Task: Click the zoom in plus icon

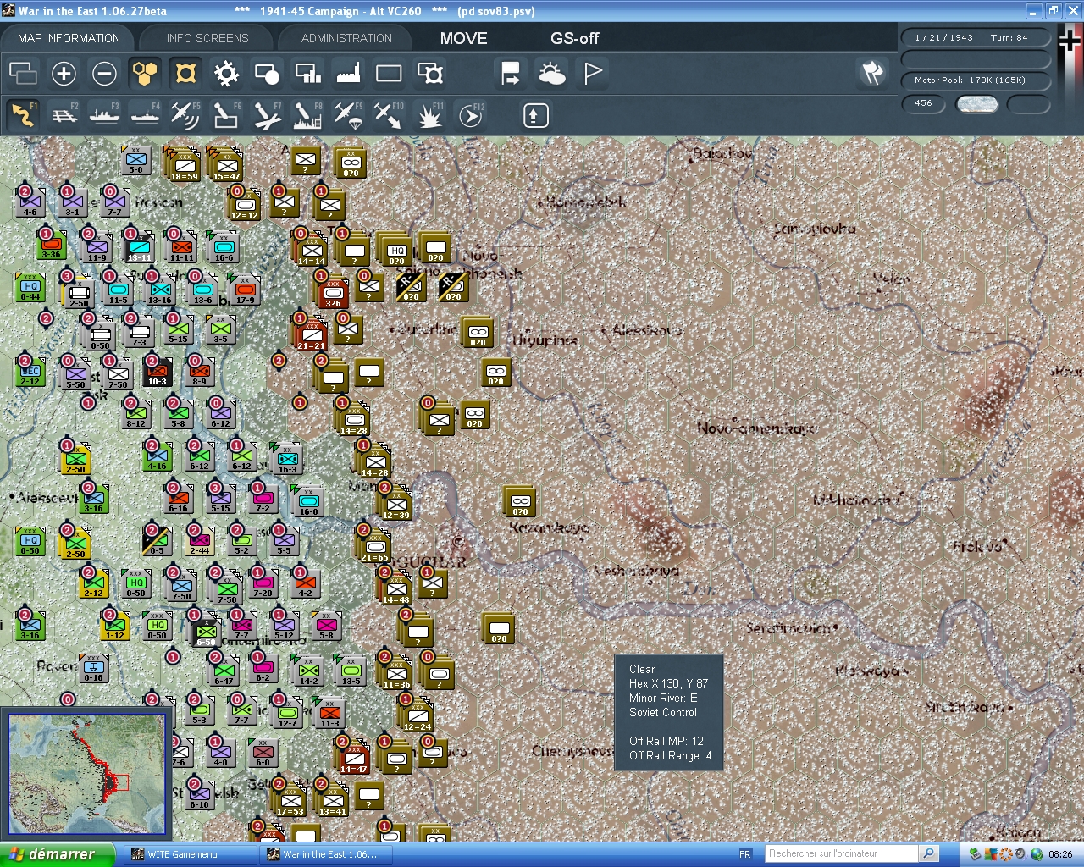Action: tap(64, 74)
